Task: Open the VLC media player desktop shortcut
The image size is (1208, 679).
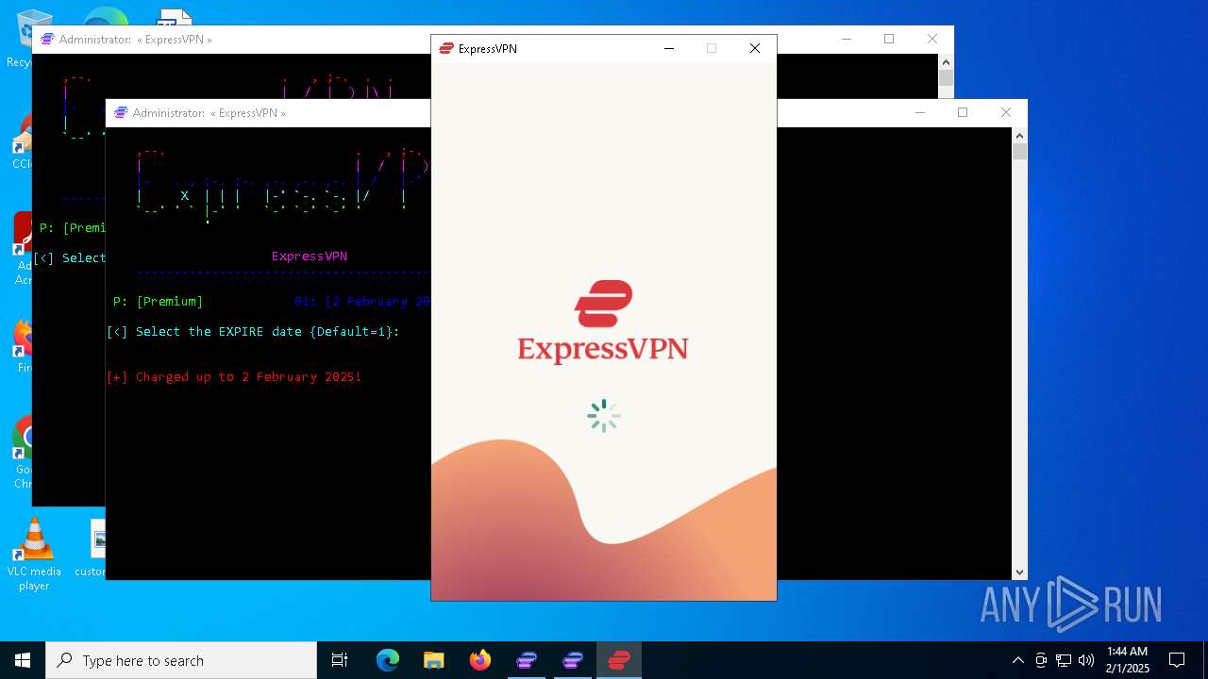Action: click(34, 555)
